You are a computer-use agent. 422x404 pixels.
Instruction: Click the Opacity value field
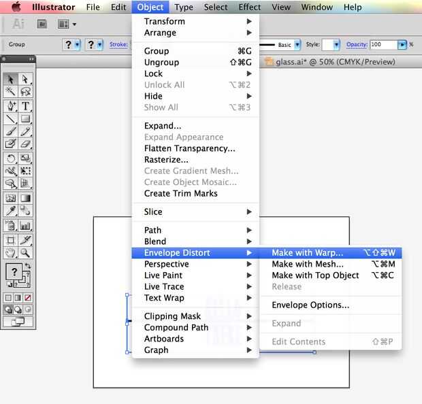(x=383, y=44)
